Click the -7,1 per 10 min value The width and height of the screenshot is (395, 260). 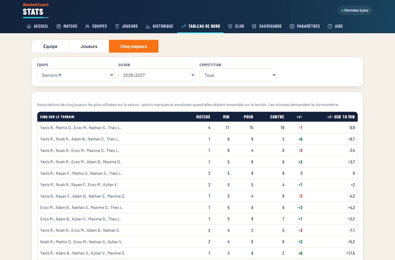352,231
